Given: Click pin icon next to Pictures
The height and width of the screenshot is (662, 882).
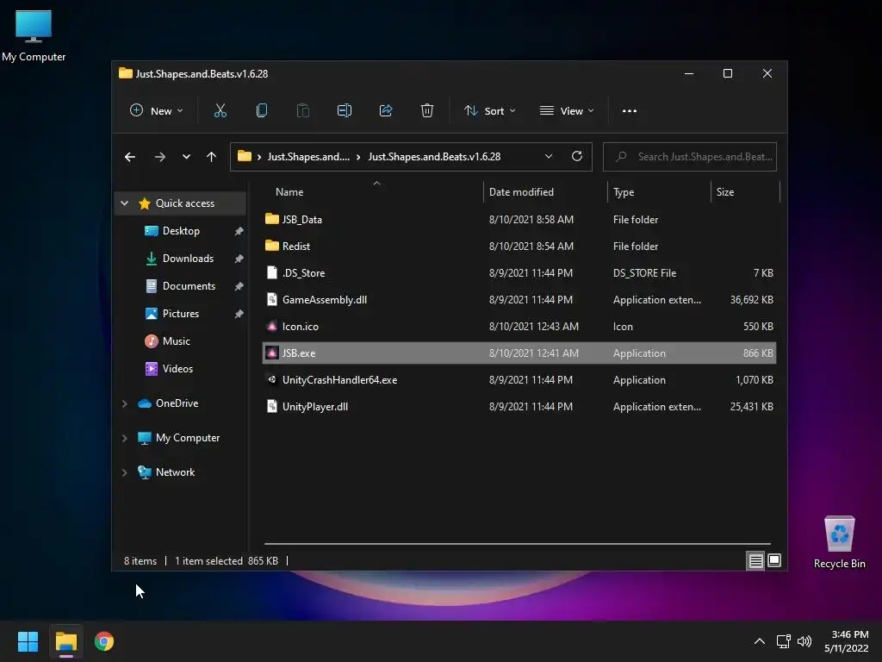Looking at the screenshot, I should 239,314.
